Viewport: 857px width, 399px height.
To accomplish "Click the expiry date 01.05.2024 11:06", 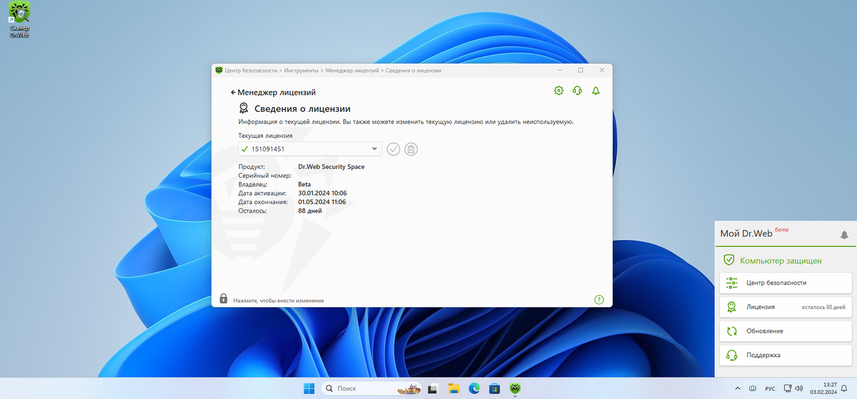I will pyautogui.click(x=322, y=202).
